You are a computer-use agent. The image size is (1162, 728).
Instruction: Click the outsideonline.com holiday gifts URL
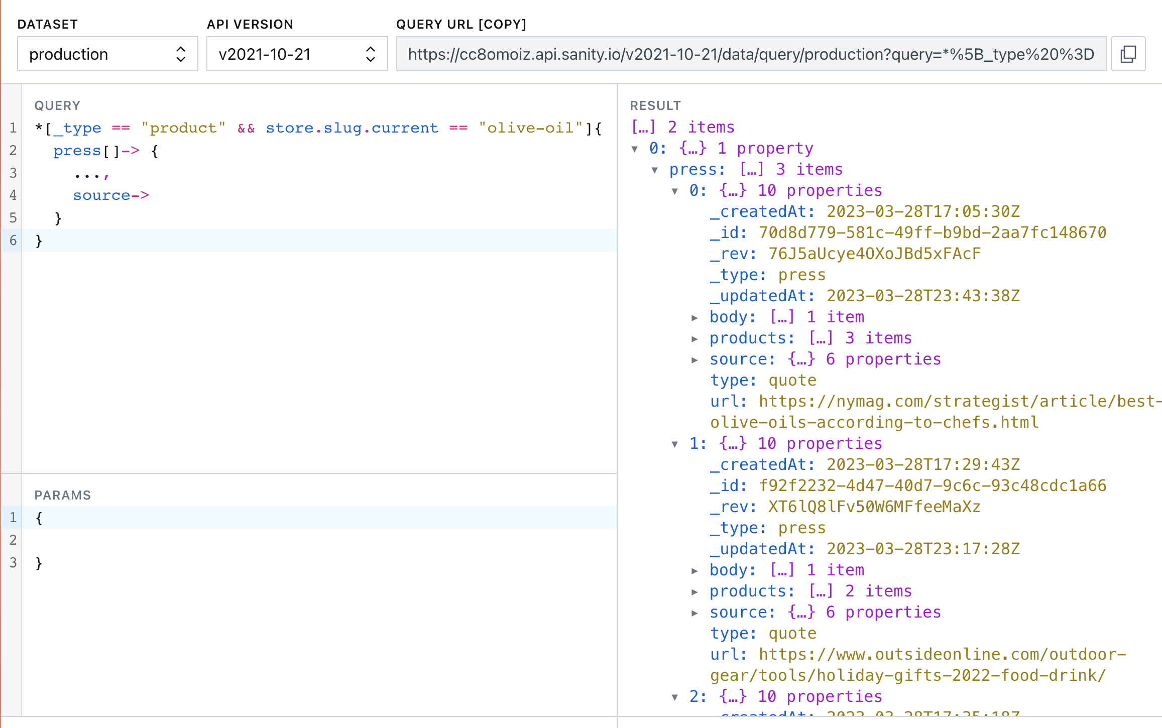coord(939,655)
